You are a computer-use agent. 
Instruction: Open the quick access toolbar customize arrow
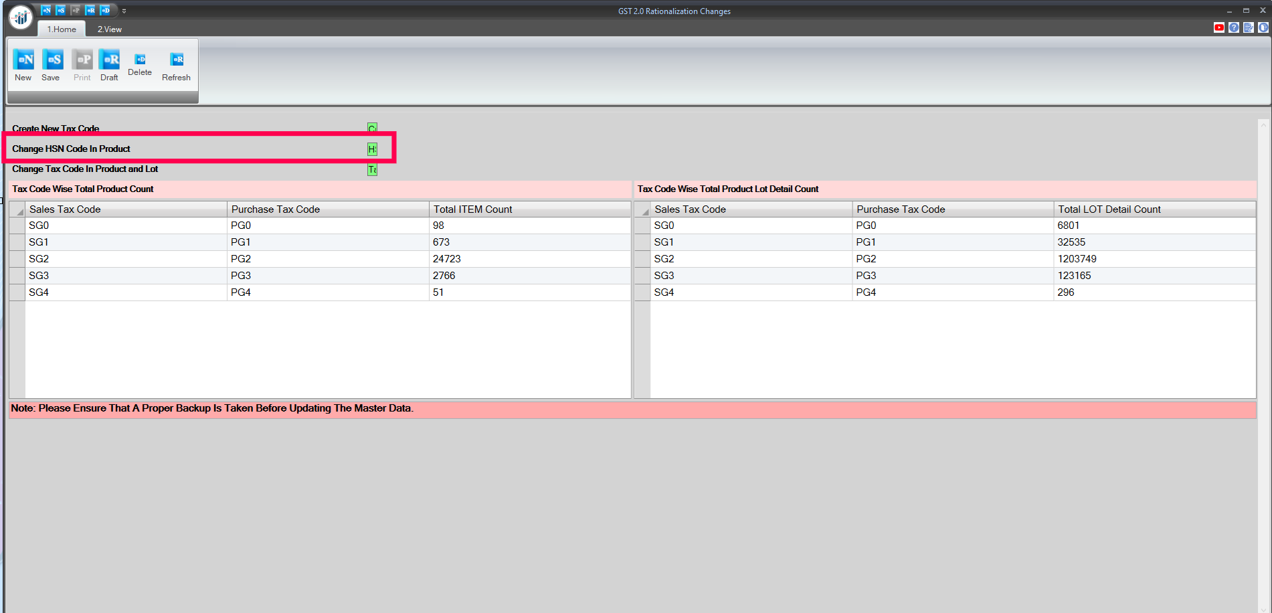[124, 11]
